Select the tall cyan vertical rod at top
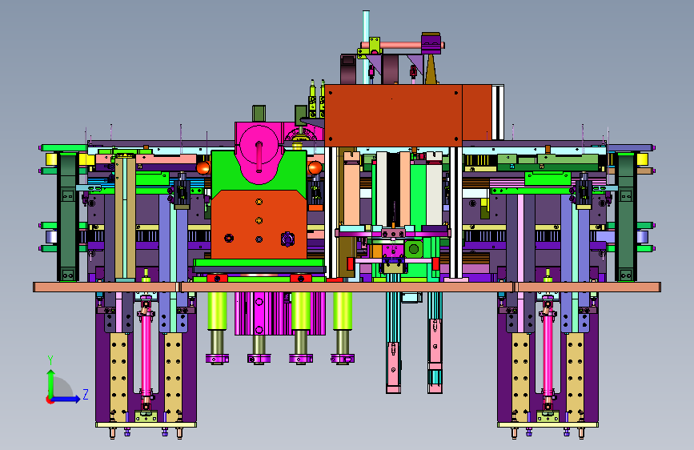Viewport: 694px width, 450px height. [366, 47]
